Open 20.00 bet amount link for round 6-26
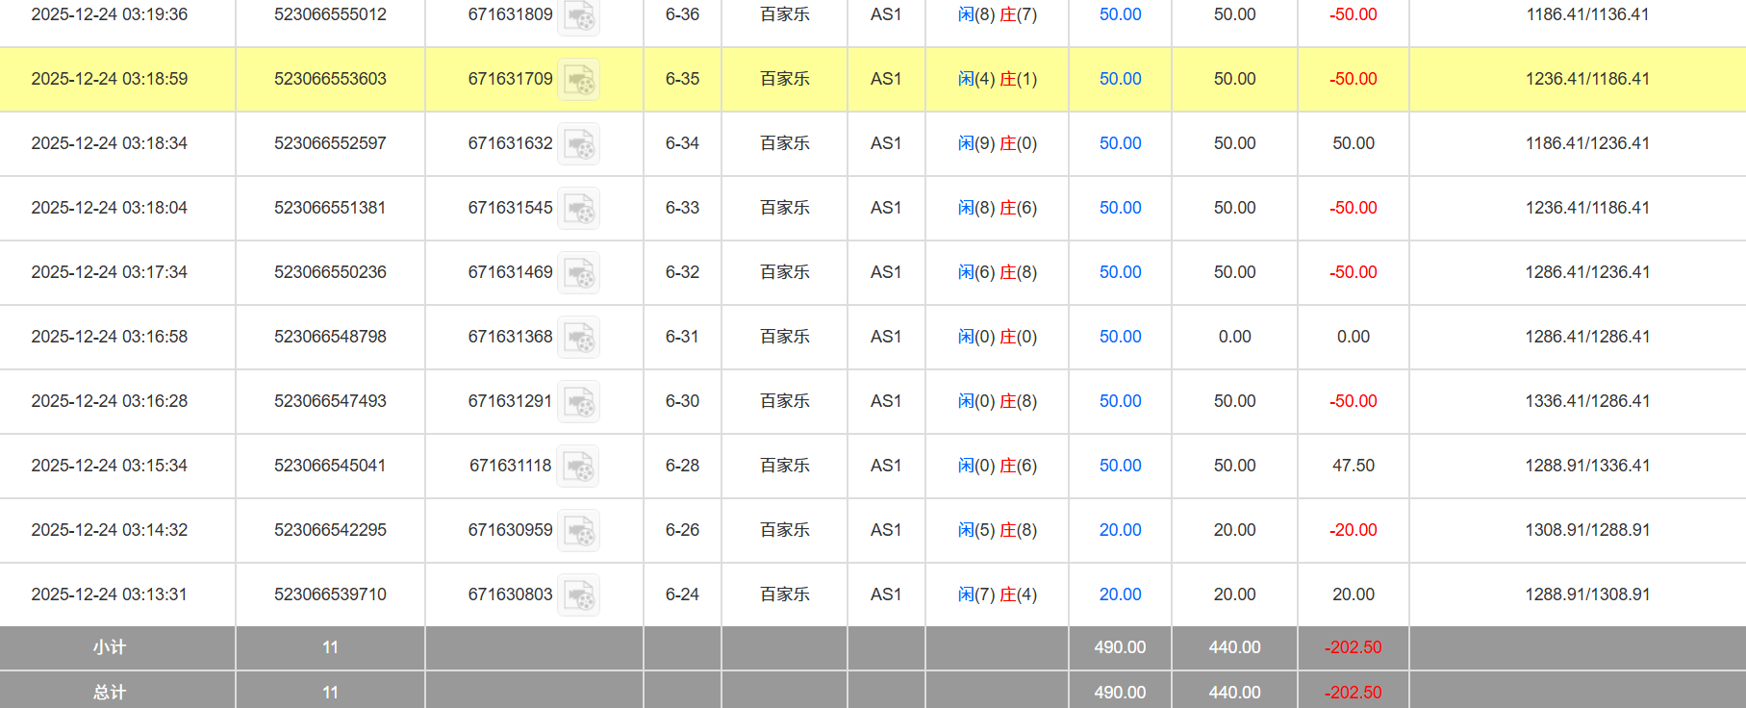 click(x=1120, y=530)
